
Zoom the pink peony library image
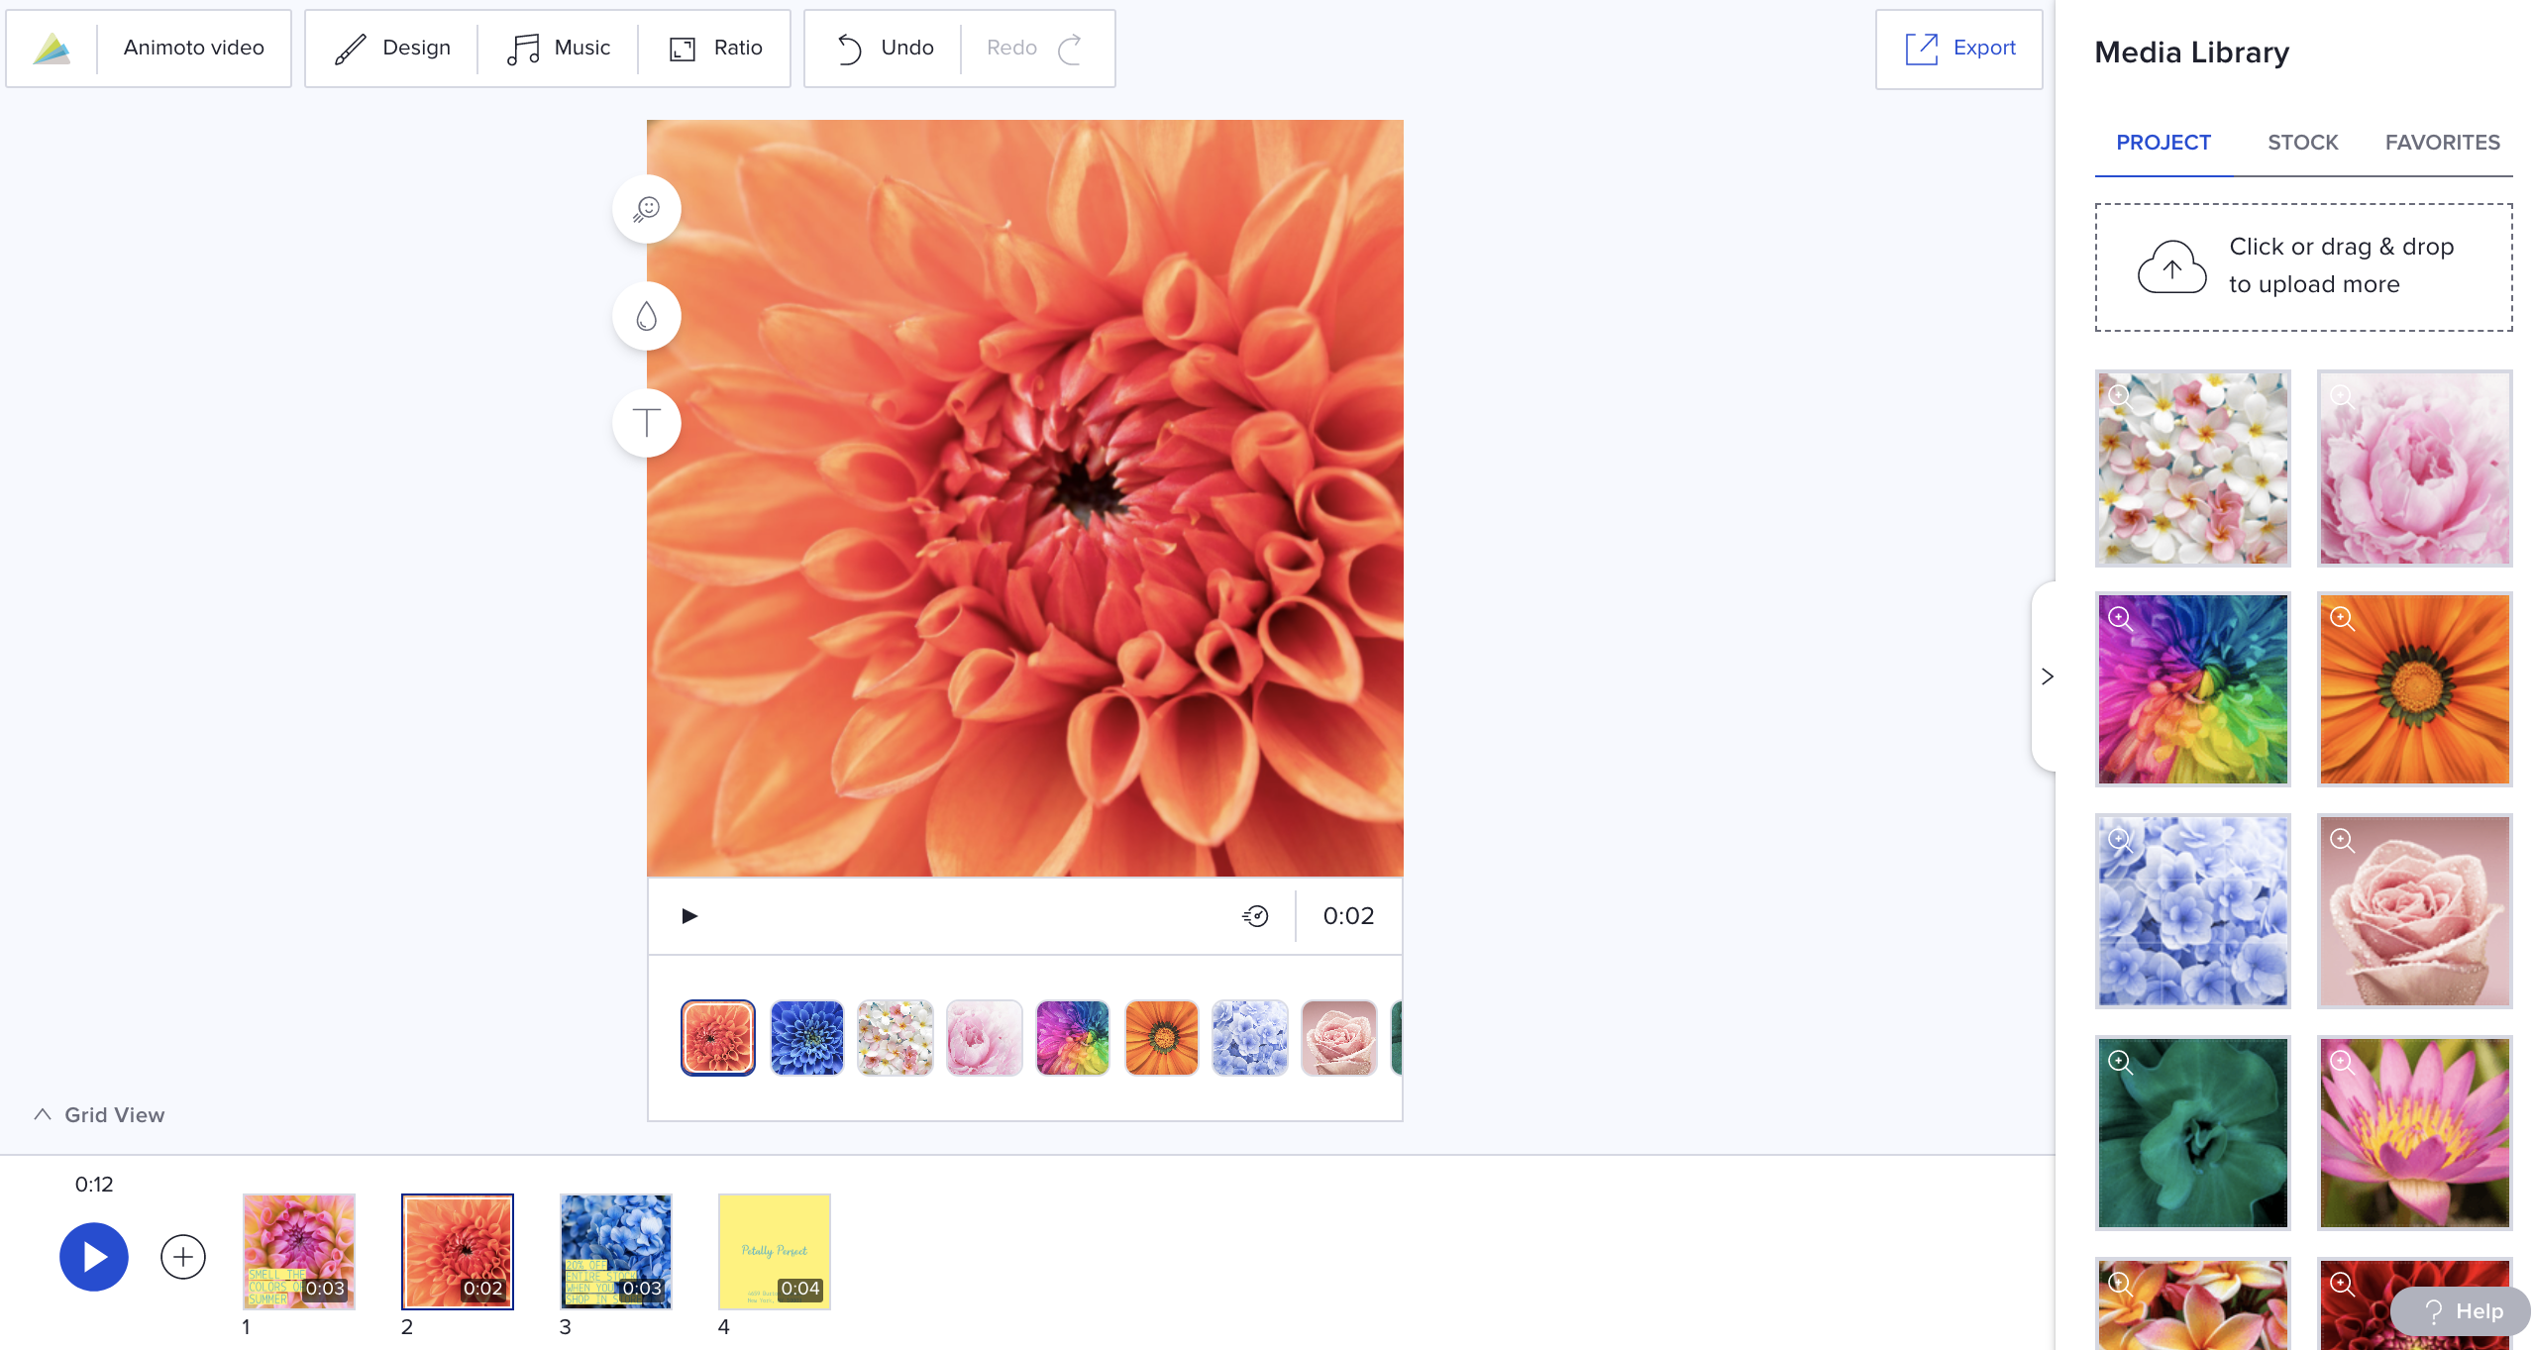click(2342, 395)
